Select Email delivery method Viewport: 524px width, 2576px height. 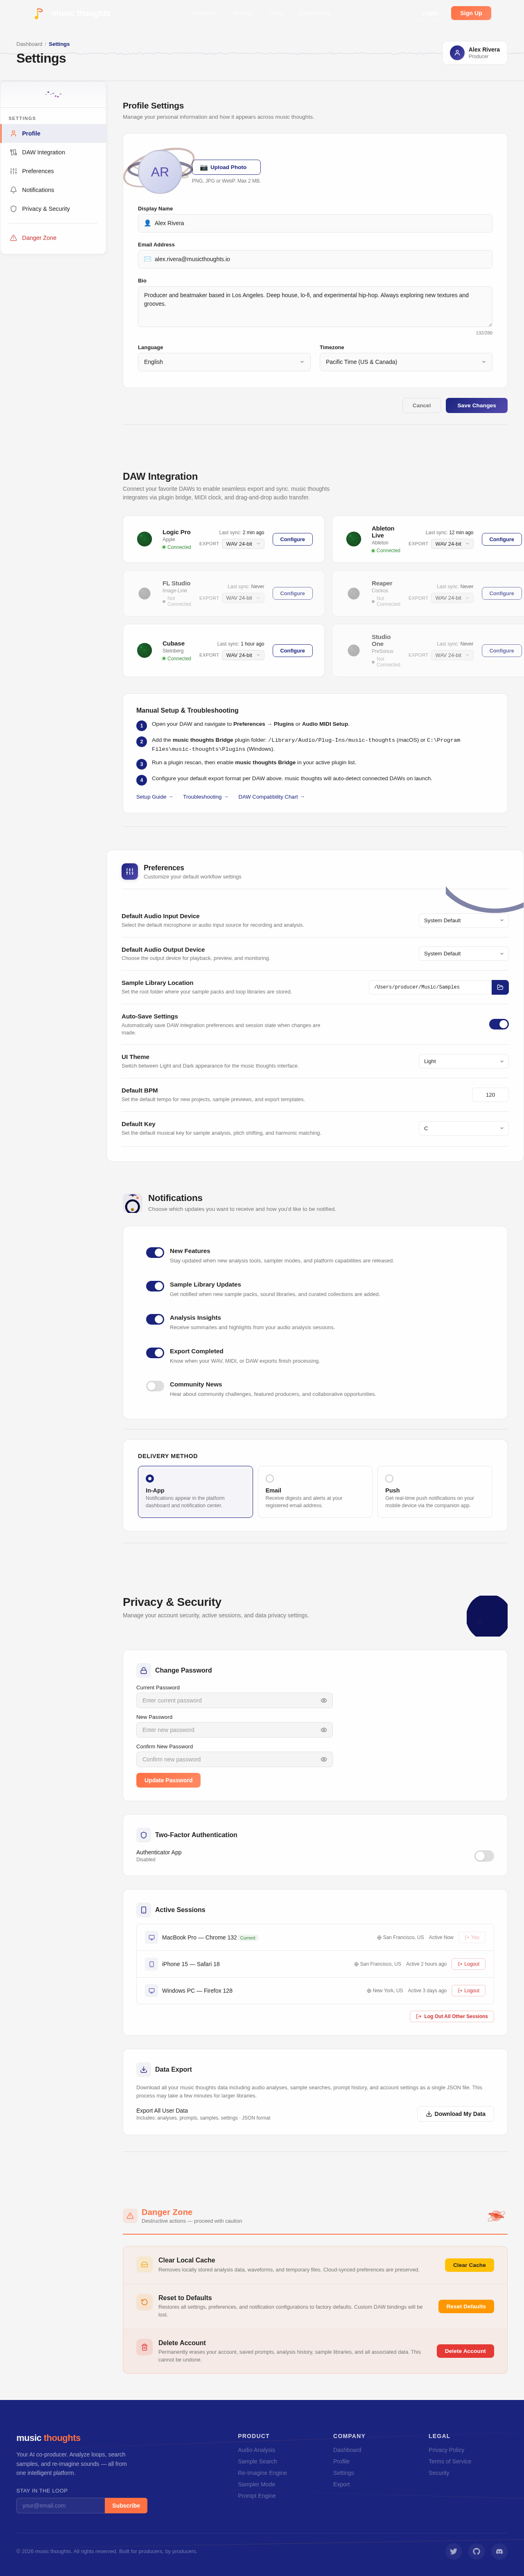pyautogui.click(x=315, y=1492)
